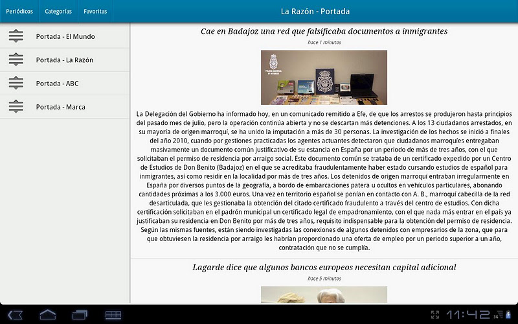Tap the screen zoom compatibility icon
Image resolution: width=518 pixels, height=324 pixels.
click(x=435, y=315)
